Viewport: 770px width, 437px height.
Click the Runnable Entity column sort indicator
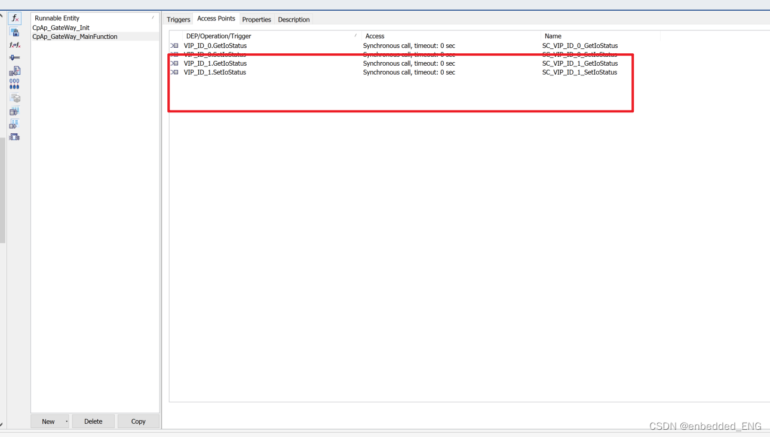pos(154,18)
